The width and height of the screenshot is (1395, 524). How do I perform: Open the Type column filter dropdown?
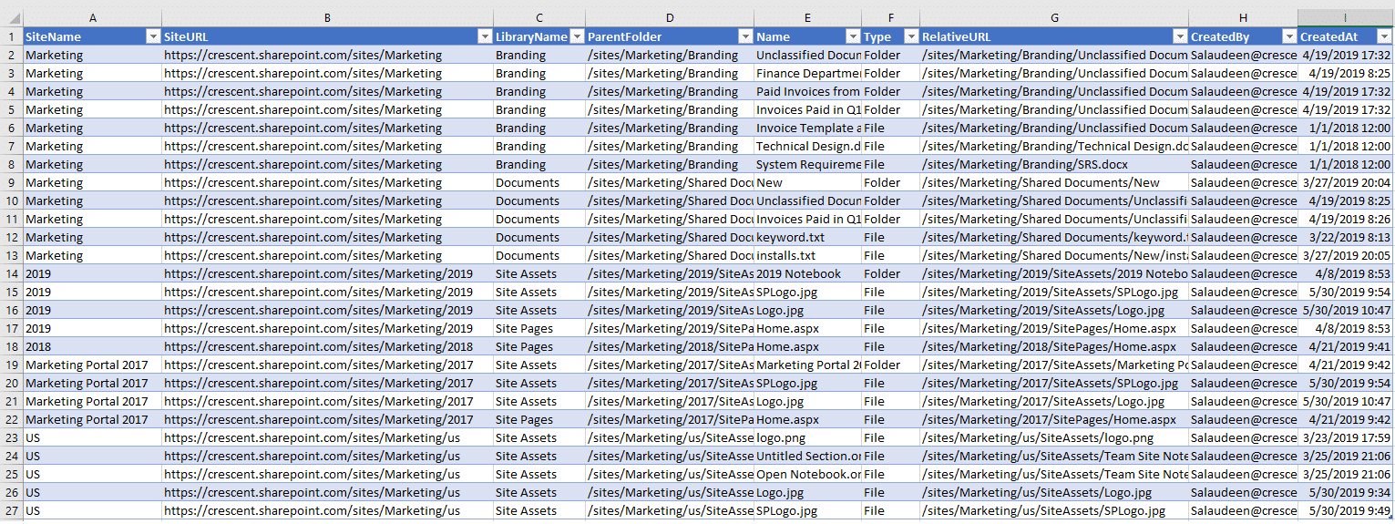(910, 36)
